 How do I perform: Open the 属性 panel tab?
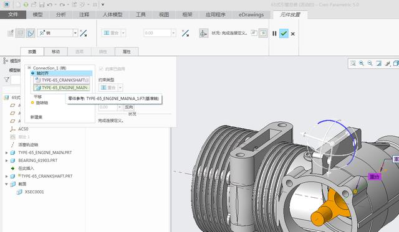point(127,52)
